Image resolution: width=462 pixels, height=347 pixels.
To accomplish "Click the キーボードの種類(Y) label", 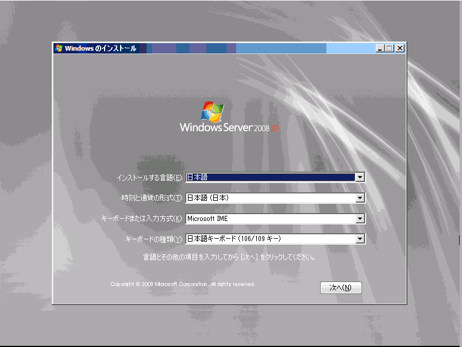I will tap(154, 239).
